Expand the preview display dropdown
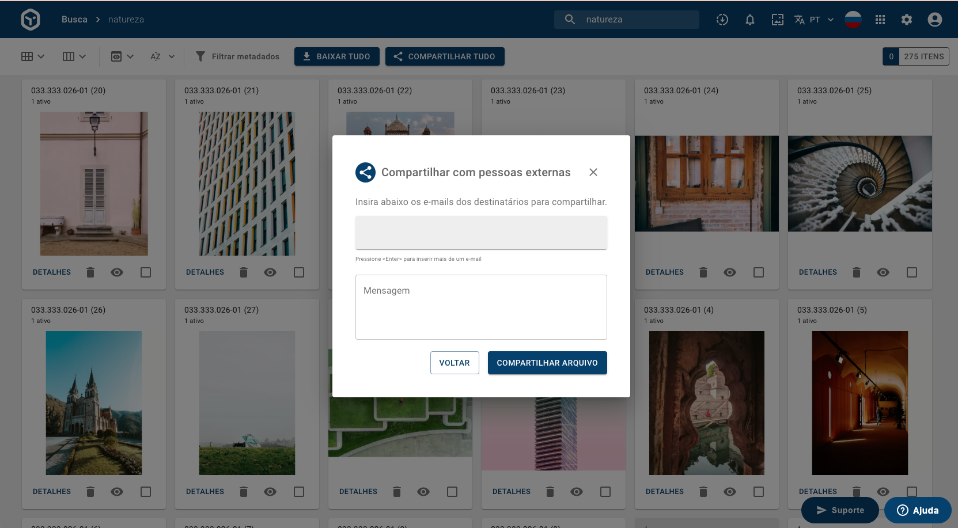This screenshot has width=958, height=528. tap(122, 56)
